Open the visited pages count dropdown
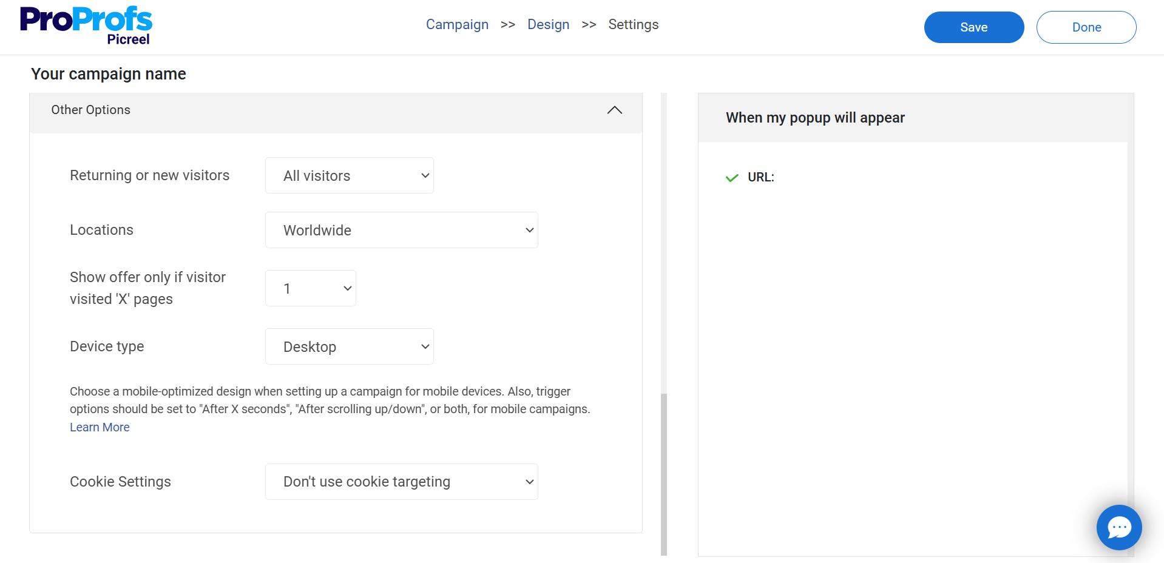This screenshot has height=563, width=1164. (310, 288)
